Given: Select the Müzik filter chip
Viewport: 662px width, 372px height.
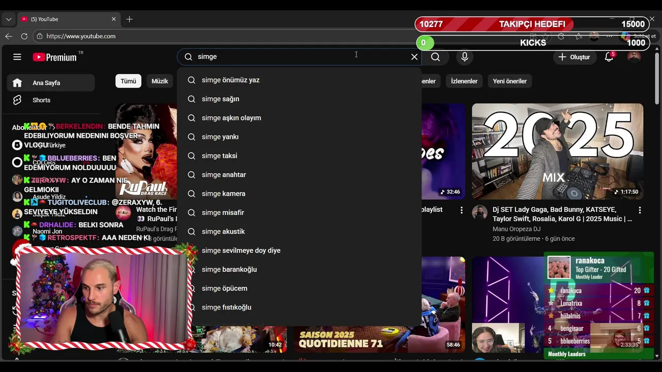Looking at the screenshot, I should pos(160,81).
